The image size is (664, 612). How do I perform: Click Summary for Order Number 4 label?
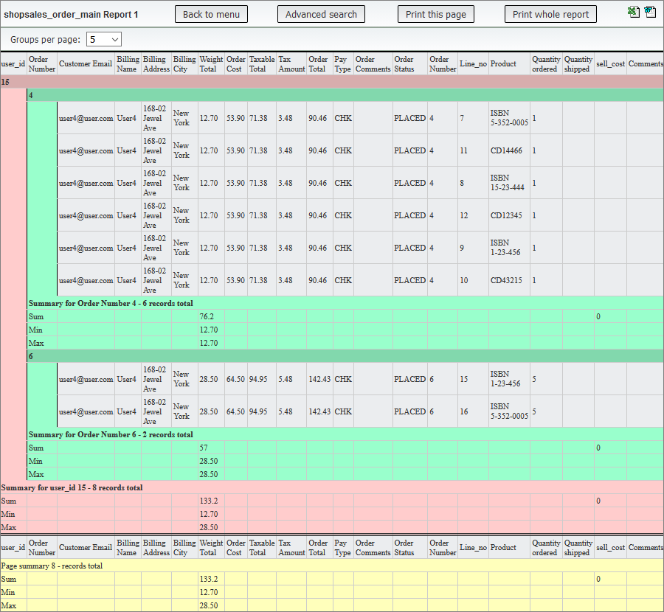(x=111, y=303)
